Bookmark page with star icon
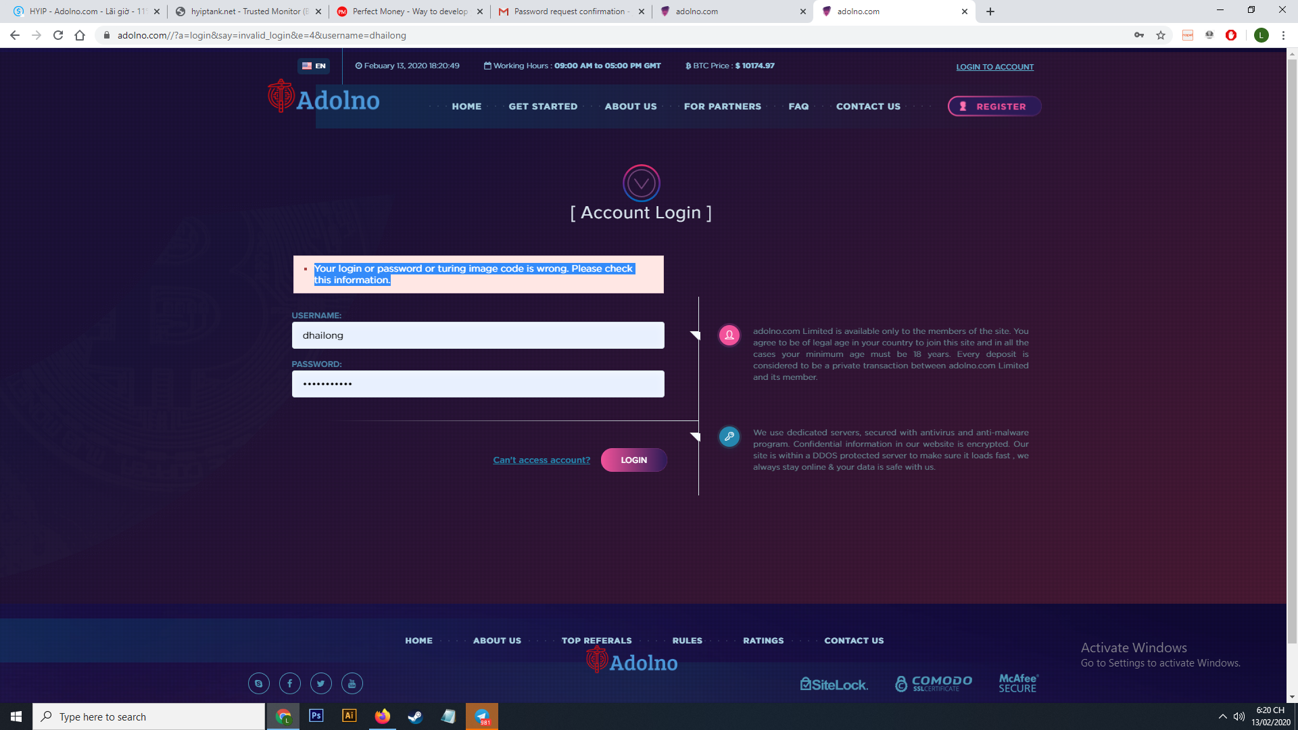 [x=1161, y=35]
